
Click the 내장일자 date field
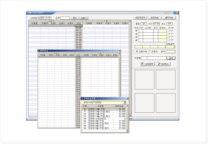point(45,18)
